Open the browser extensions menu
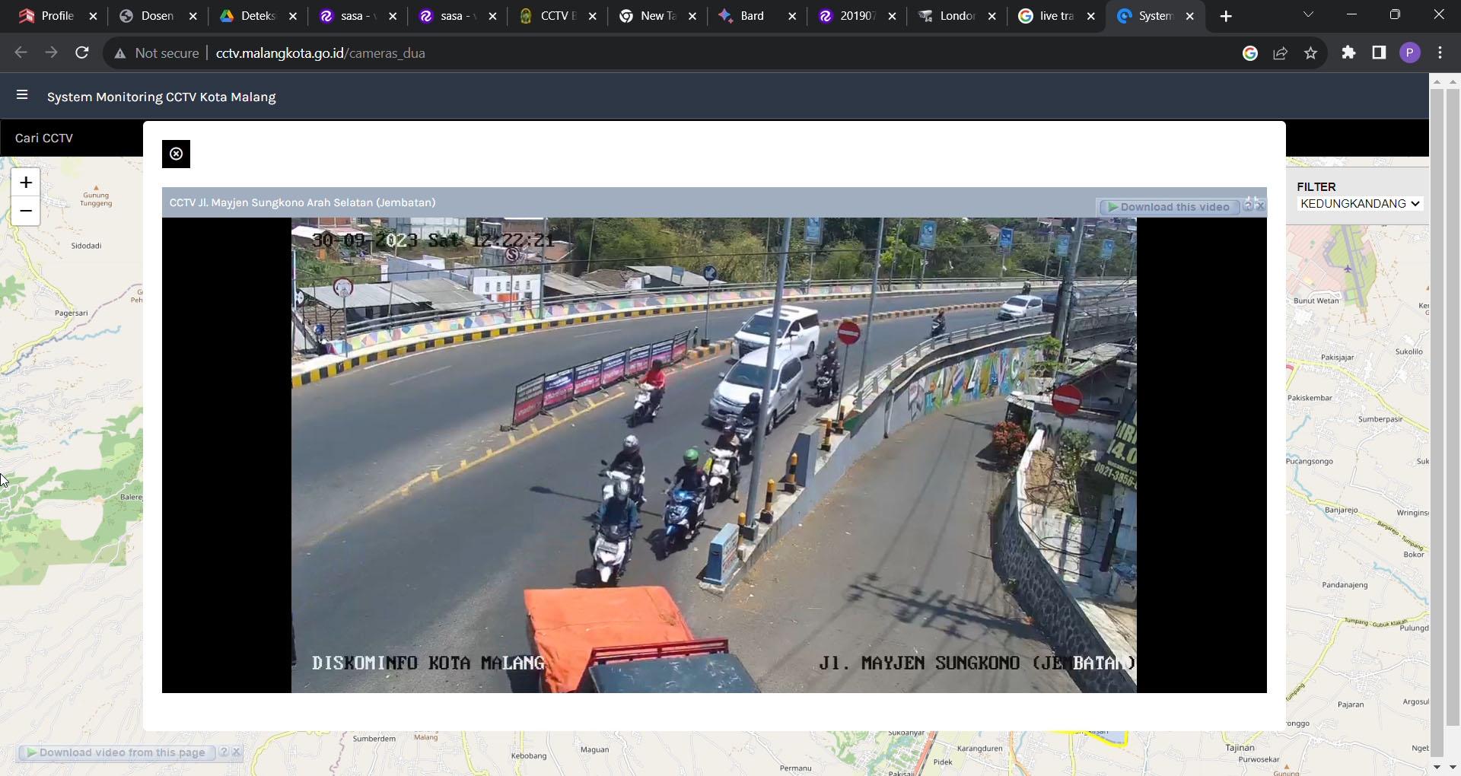The height and width of the screenshot is (776, 1461). (x=1348, y=52)
